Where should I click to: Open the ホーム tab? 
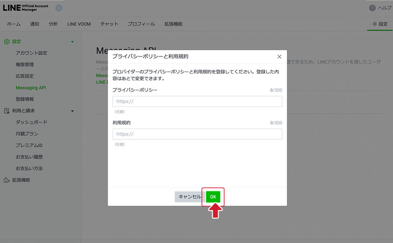coord(14,24)
